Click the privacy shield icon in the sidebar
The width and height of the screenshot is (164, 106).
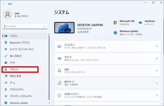coord(6,96)
